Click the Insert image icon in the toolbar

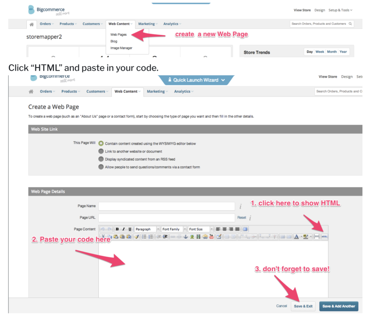(192, 236)
